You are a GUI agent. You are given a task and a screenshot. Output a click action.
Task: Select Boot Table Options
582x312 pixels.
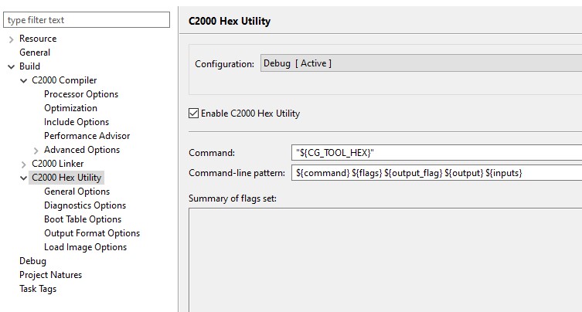pos(83,219)
